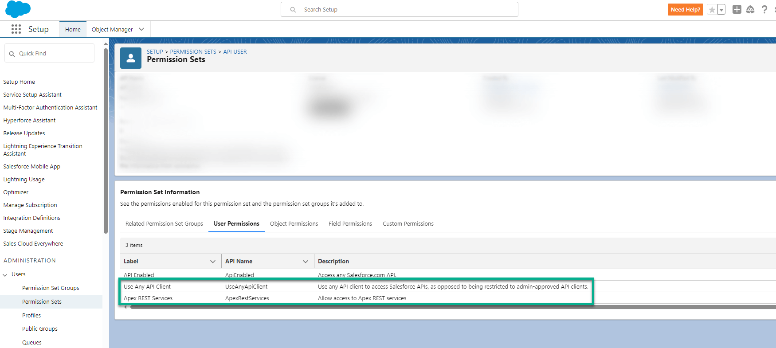Open Optimizer in sidebar
Image resolution: width=776 pixels, height=348 pixels.
point(16,192)
